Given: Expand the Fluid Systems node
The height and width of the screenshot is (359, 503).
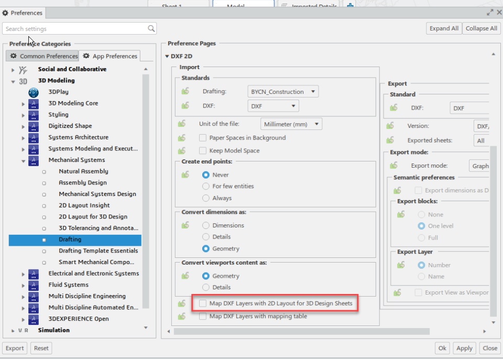Looking at the screenshot, I should tap(23, 285).
